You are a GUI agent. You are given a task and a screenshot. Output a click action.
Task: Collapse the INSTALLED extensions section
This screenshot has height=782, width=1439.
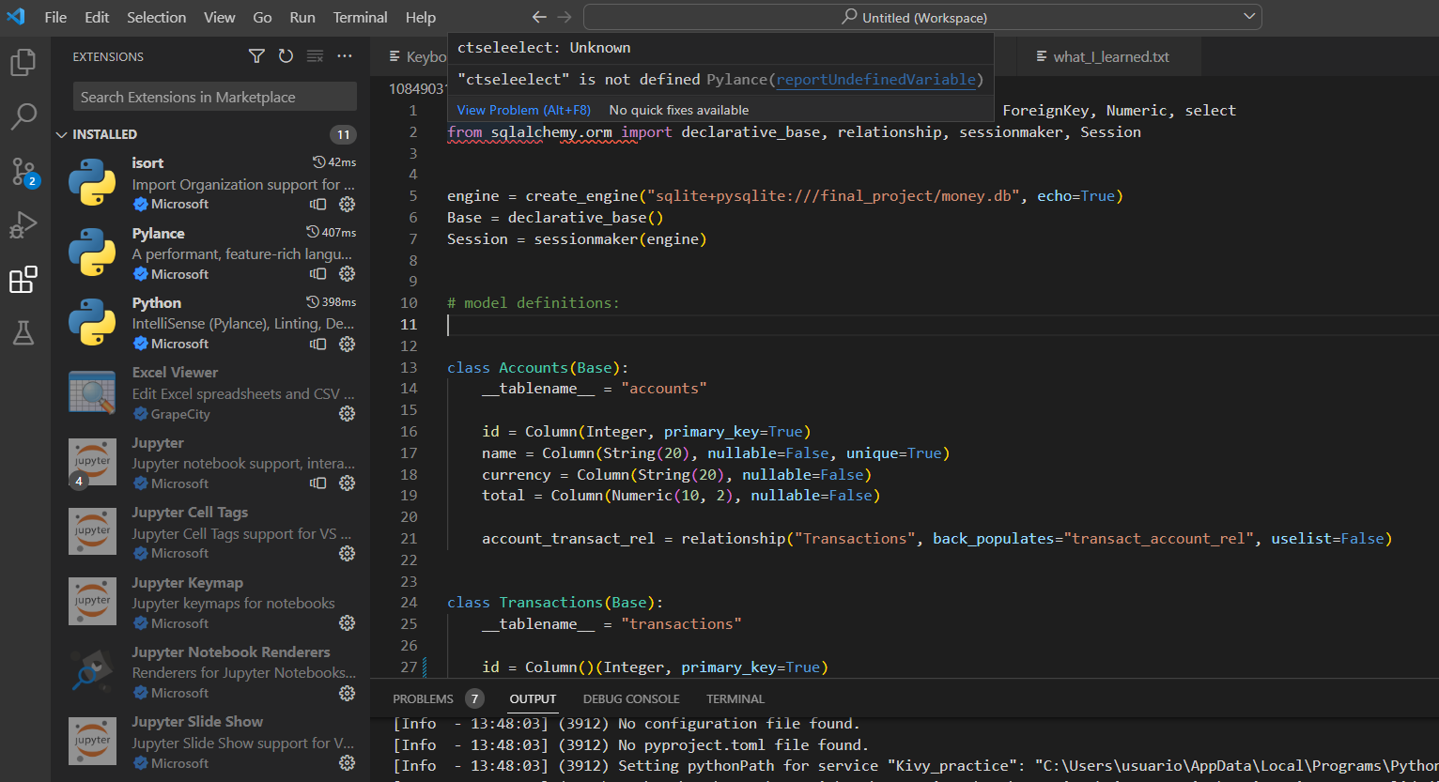[x=61, y=133]
